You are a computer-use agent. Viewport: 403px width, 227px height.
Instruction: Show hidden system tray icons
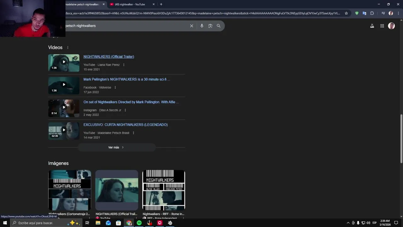(x=348, y=223)
